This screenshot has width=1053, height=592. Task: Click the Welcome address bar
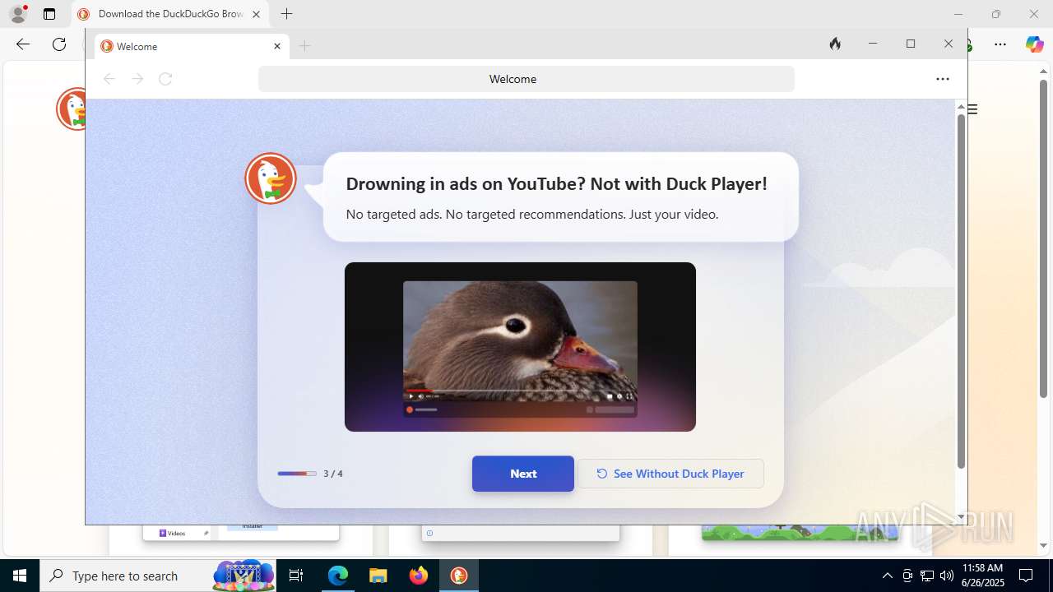coord(526,79)
